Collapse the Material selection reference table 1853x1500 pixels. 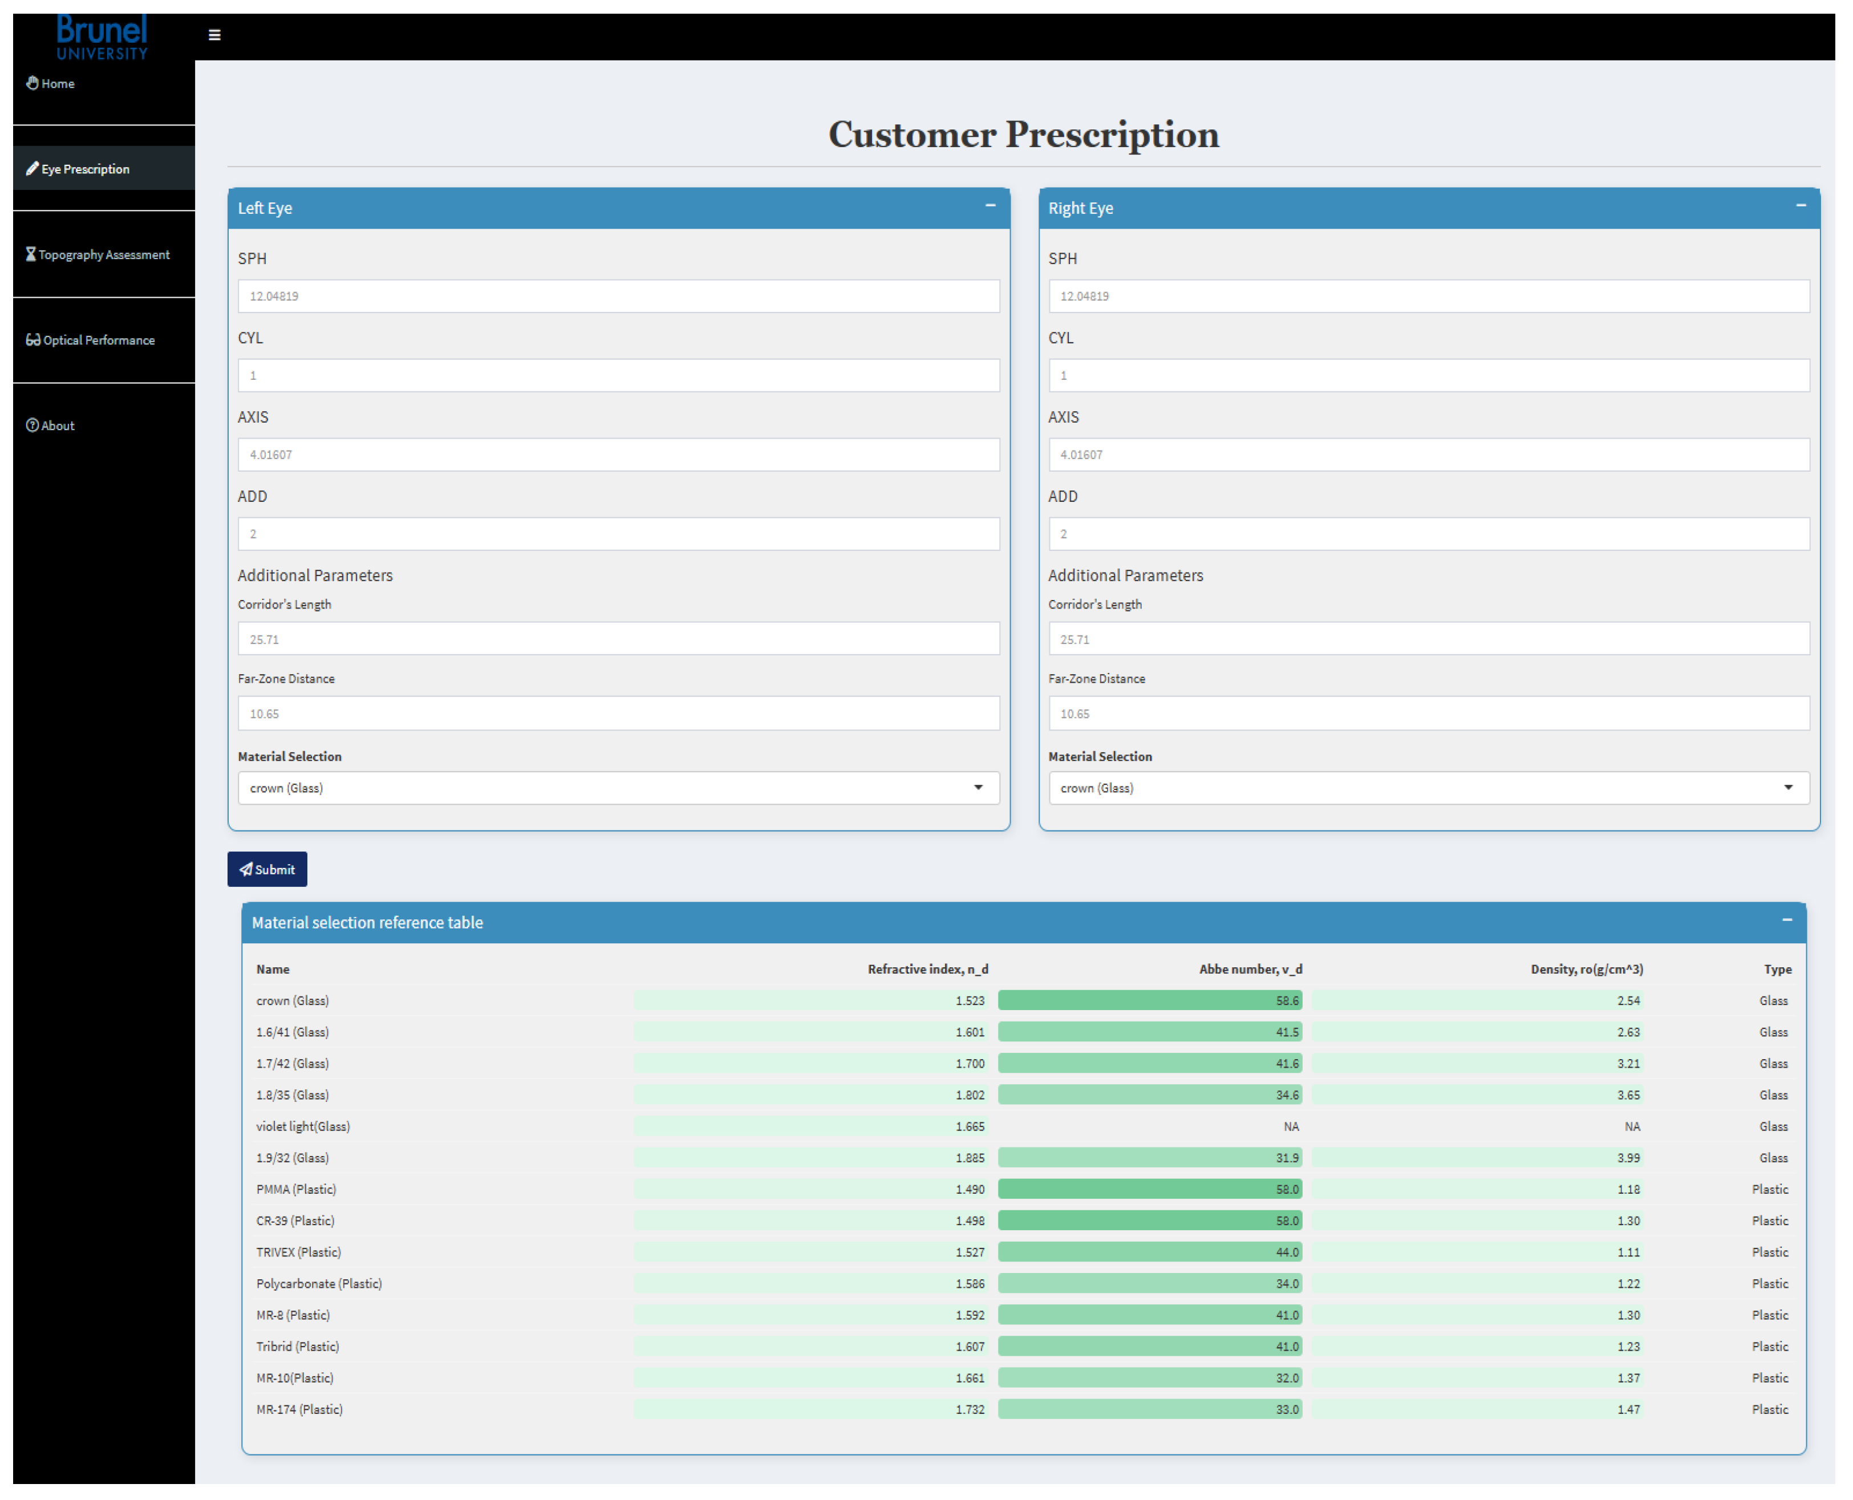pyautogui.click(x=1786, y=919)
